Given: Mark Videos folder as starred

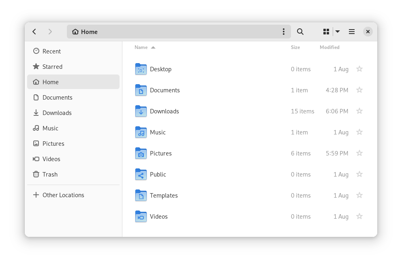Looking at the screenshot, I should (x=359, y=217).
